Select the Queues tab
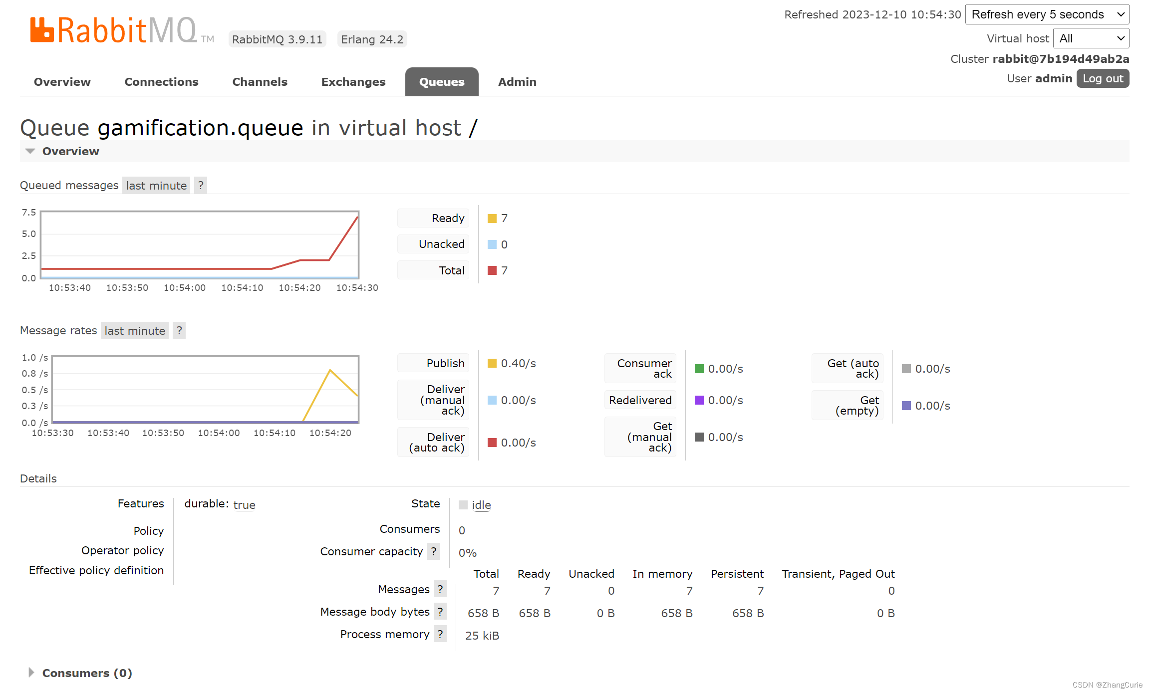Image resolution: width=1150 pixels, height=694 pixels. (x=442, y=82)
